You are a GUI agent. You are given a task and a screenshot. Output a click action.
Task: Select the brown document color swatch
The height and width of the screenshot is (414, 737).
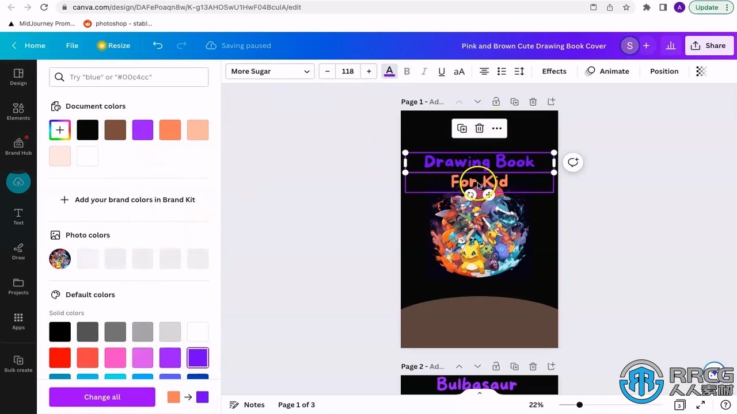tap(115, 130)
